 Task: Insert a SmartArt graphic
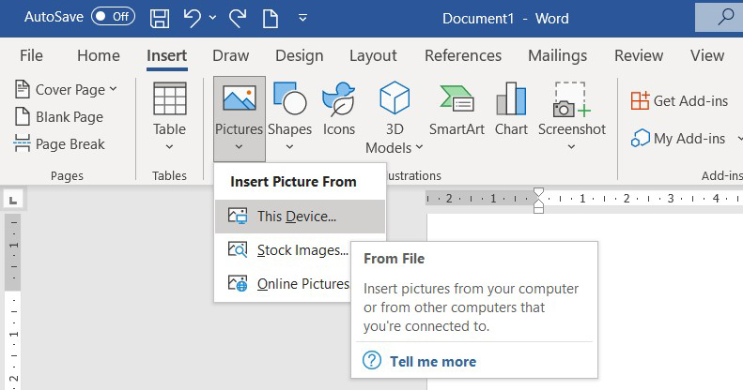tap(457, 110)
